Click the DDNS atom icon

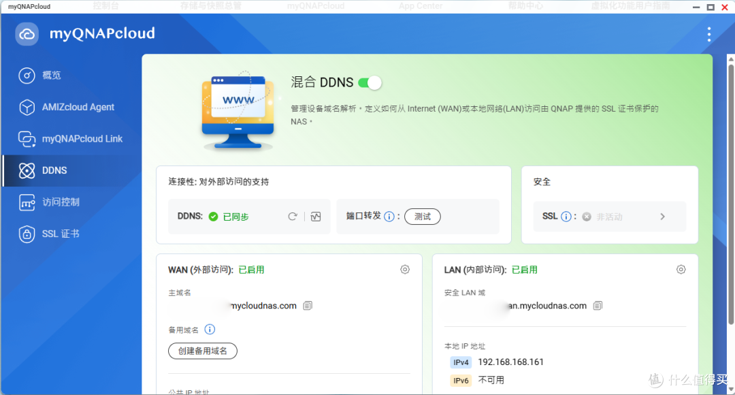tap(27, 171)
